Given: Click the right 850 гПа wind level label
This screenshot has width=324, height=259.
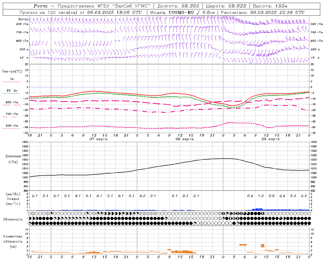Looking at the screenshot, I should [x=317, y=41].
